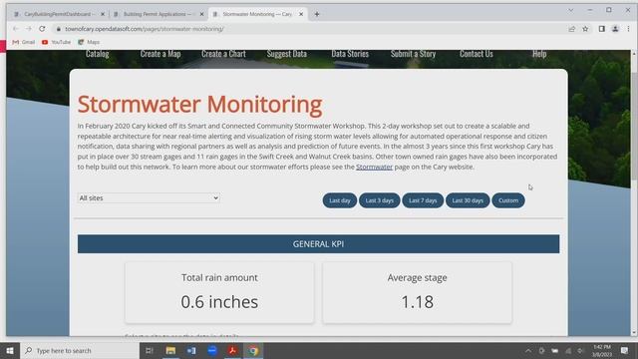Screen dimensions: 638x359
Task: Share this page using the share icon
Action: coord(571,29)
